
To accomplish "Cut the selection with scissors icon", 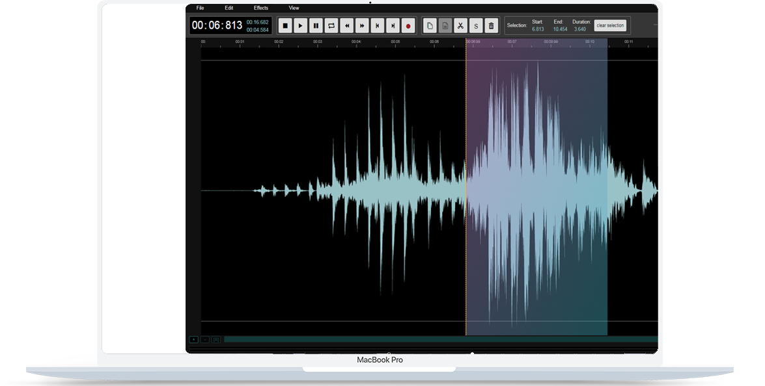I will point(460,26).
